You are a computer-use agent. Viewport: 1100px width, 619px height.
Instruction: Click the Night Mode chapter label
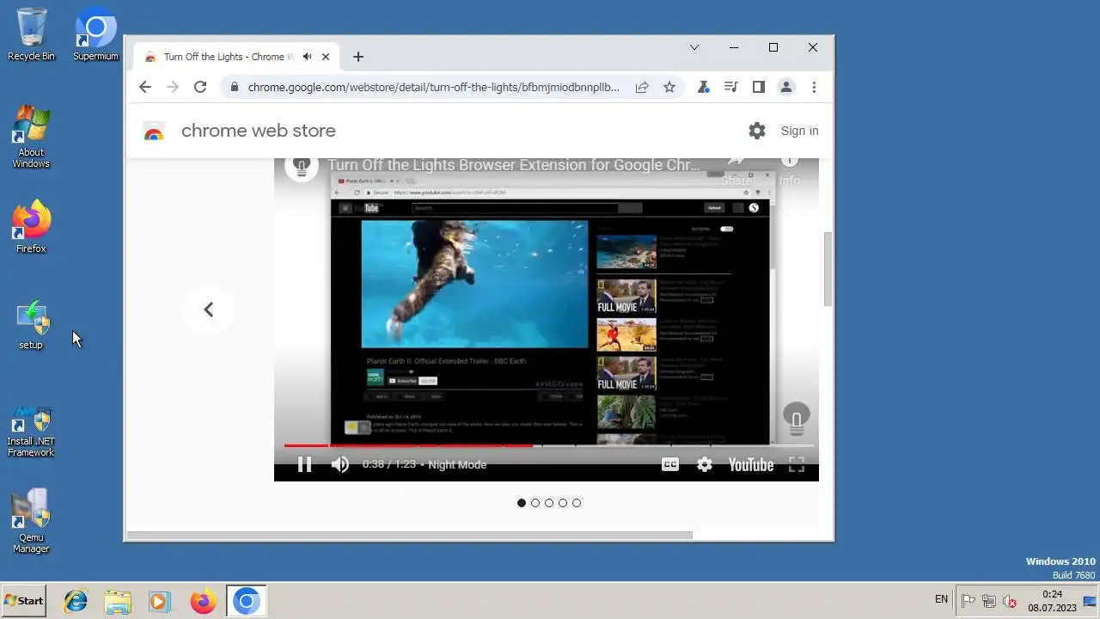(x=457, y=464)
